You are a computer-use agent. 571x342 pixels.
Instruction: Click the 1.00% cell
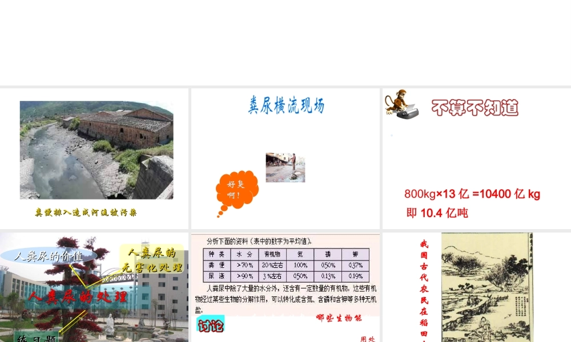coord(300,265)
